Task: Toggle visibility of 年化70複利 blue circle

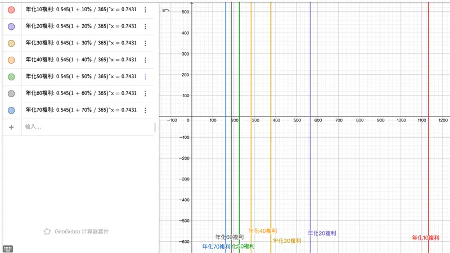Action: point(11,110)
